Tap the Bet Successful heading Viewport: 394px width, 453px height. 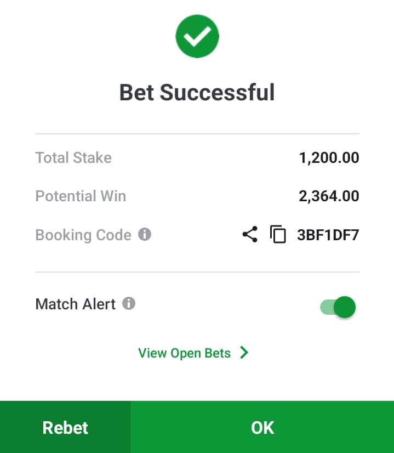coord(197,92)
